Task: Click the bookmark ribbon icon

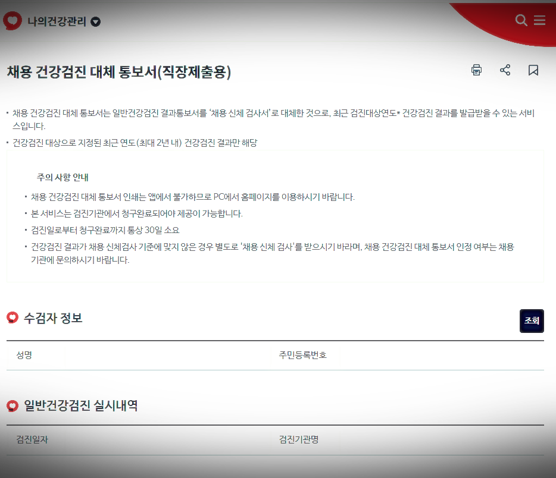Action: tap(533, 70)
